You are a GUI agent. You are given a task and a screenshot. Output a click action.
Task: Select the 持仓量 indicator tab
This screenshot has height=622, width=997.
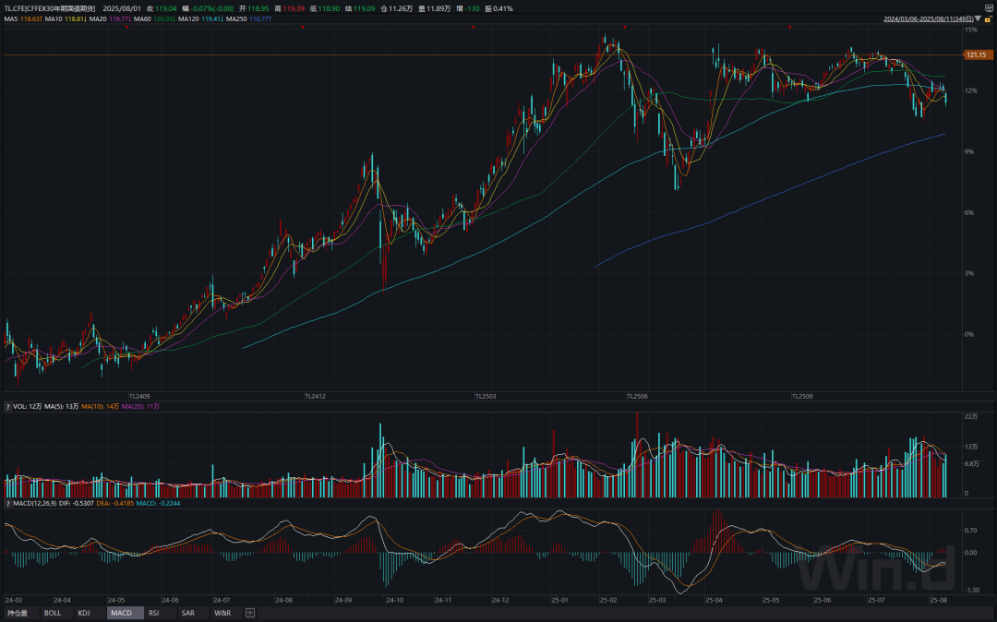pos(18,613)
